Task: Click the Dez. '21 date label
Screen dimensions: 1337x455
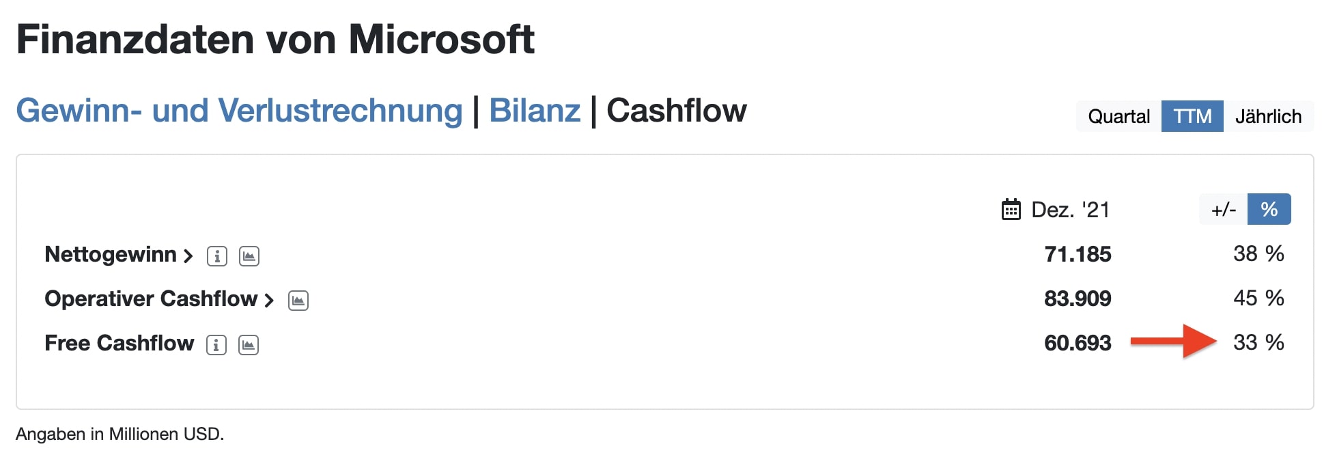Action: tap(1070, 210)
